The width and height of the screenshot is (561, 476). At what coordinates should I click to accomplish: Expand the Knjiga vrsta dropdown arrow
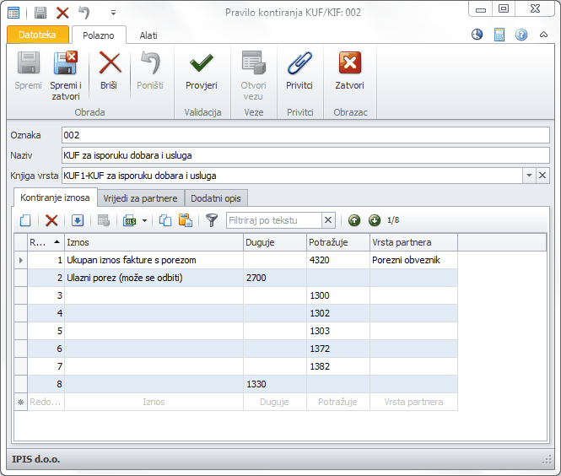529,176
